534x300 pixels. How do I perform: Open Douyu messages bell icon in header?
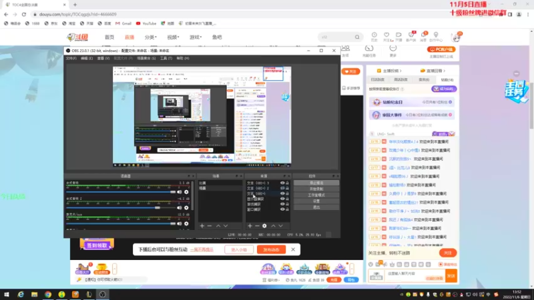424,35
